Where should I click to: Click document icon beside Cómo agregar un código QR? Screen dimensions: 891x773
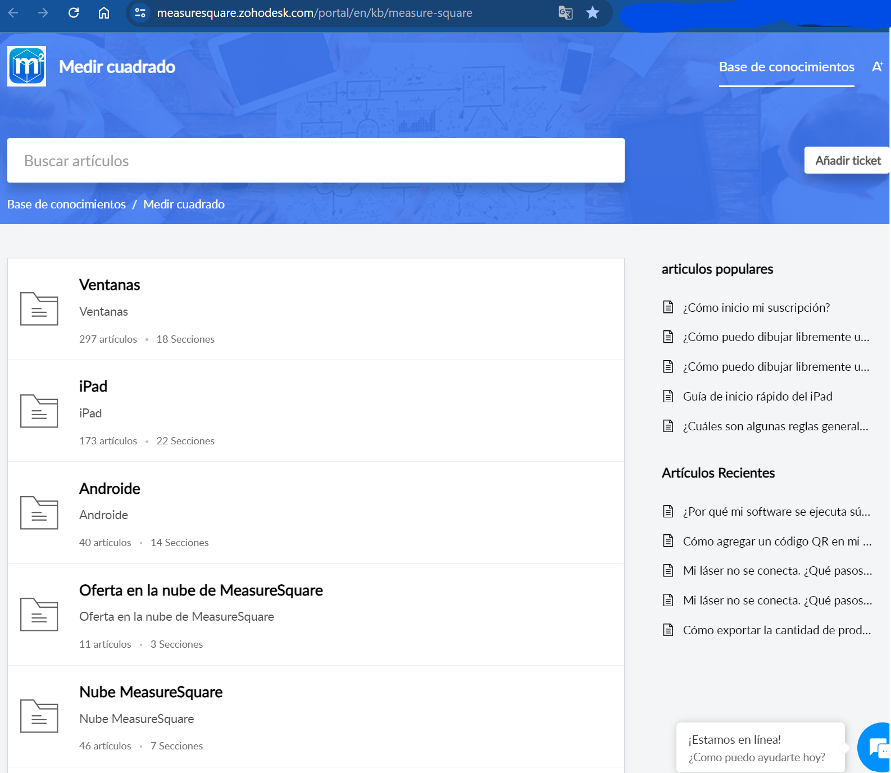(x=668, y=541)
